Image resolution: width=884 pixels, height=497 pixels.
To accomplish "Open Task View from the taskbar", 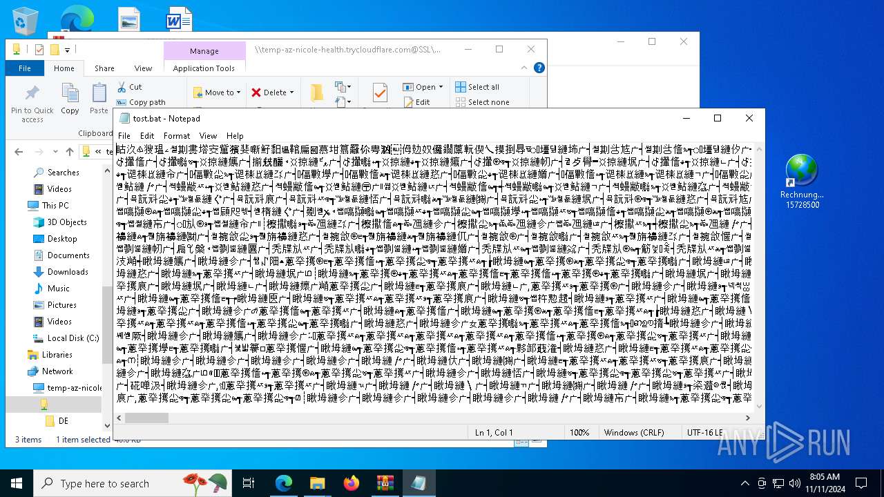I will (249, 483).
